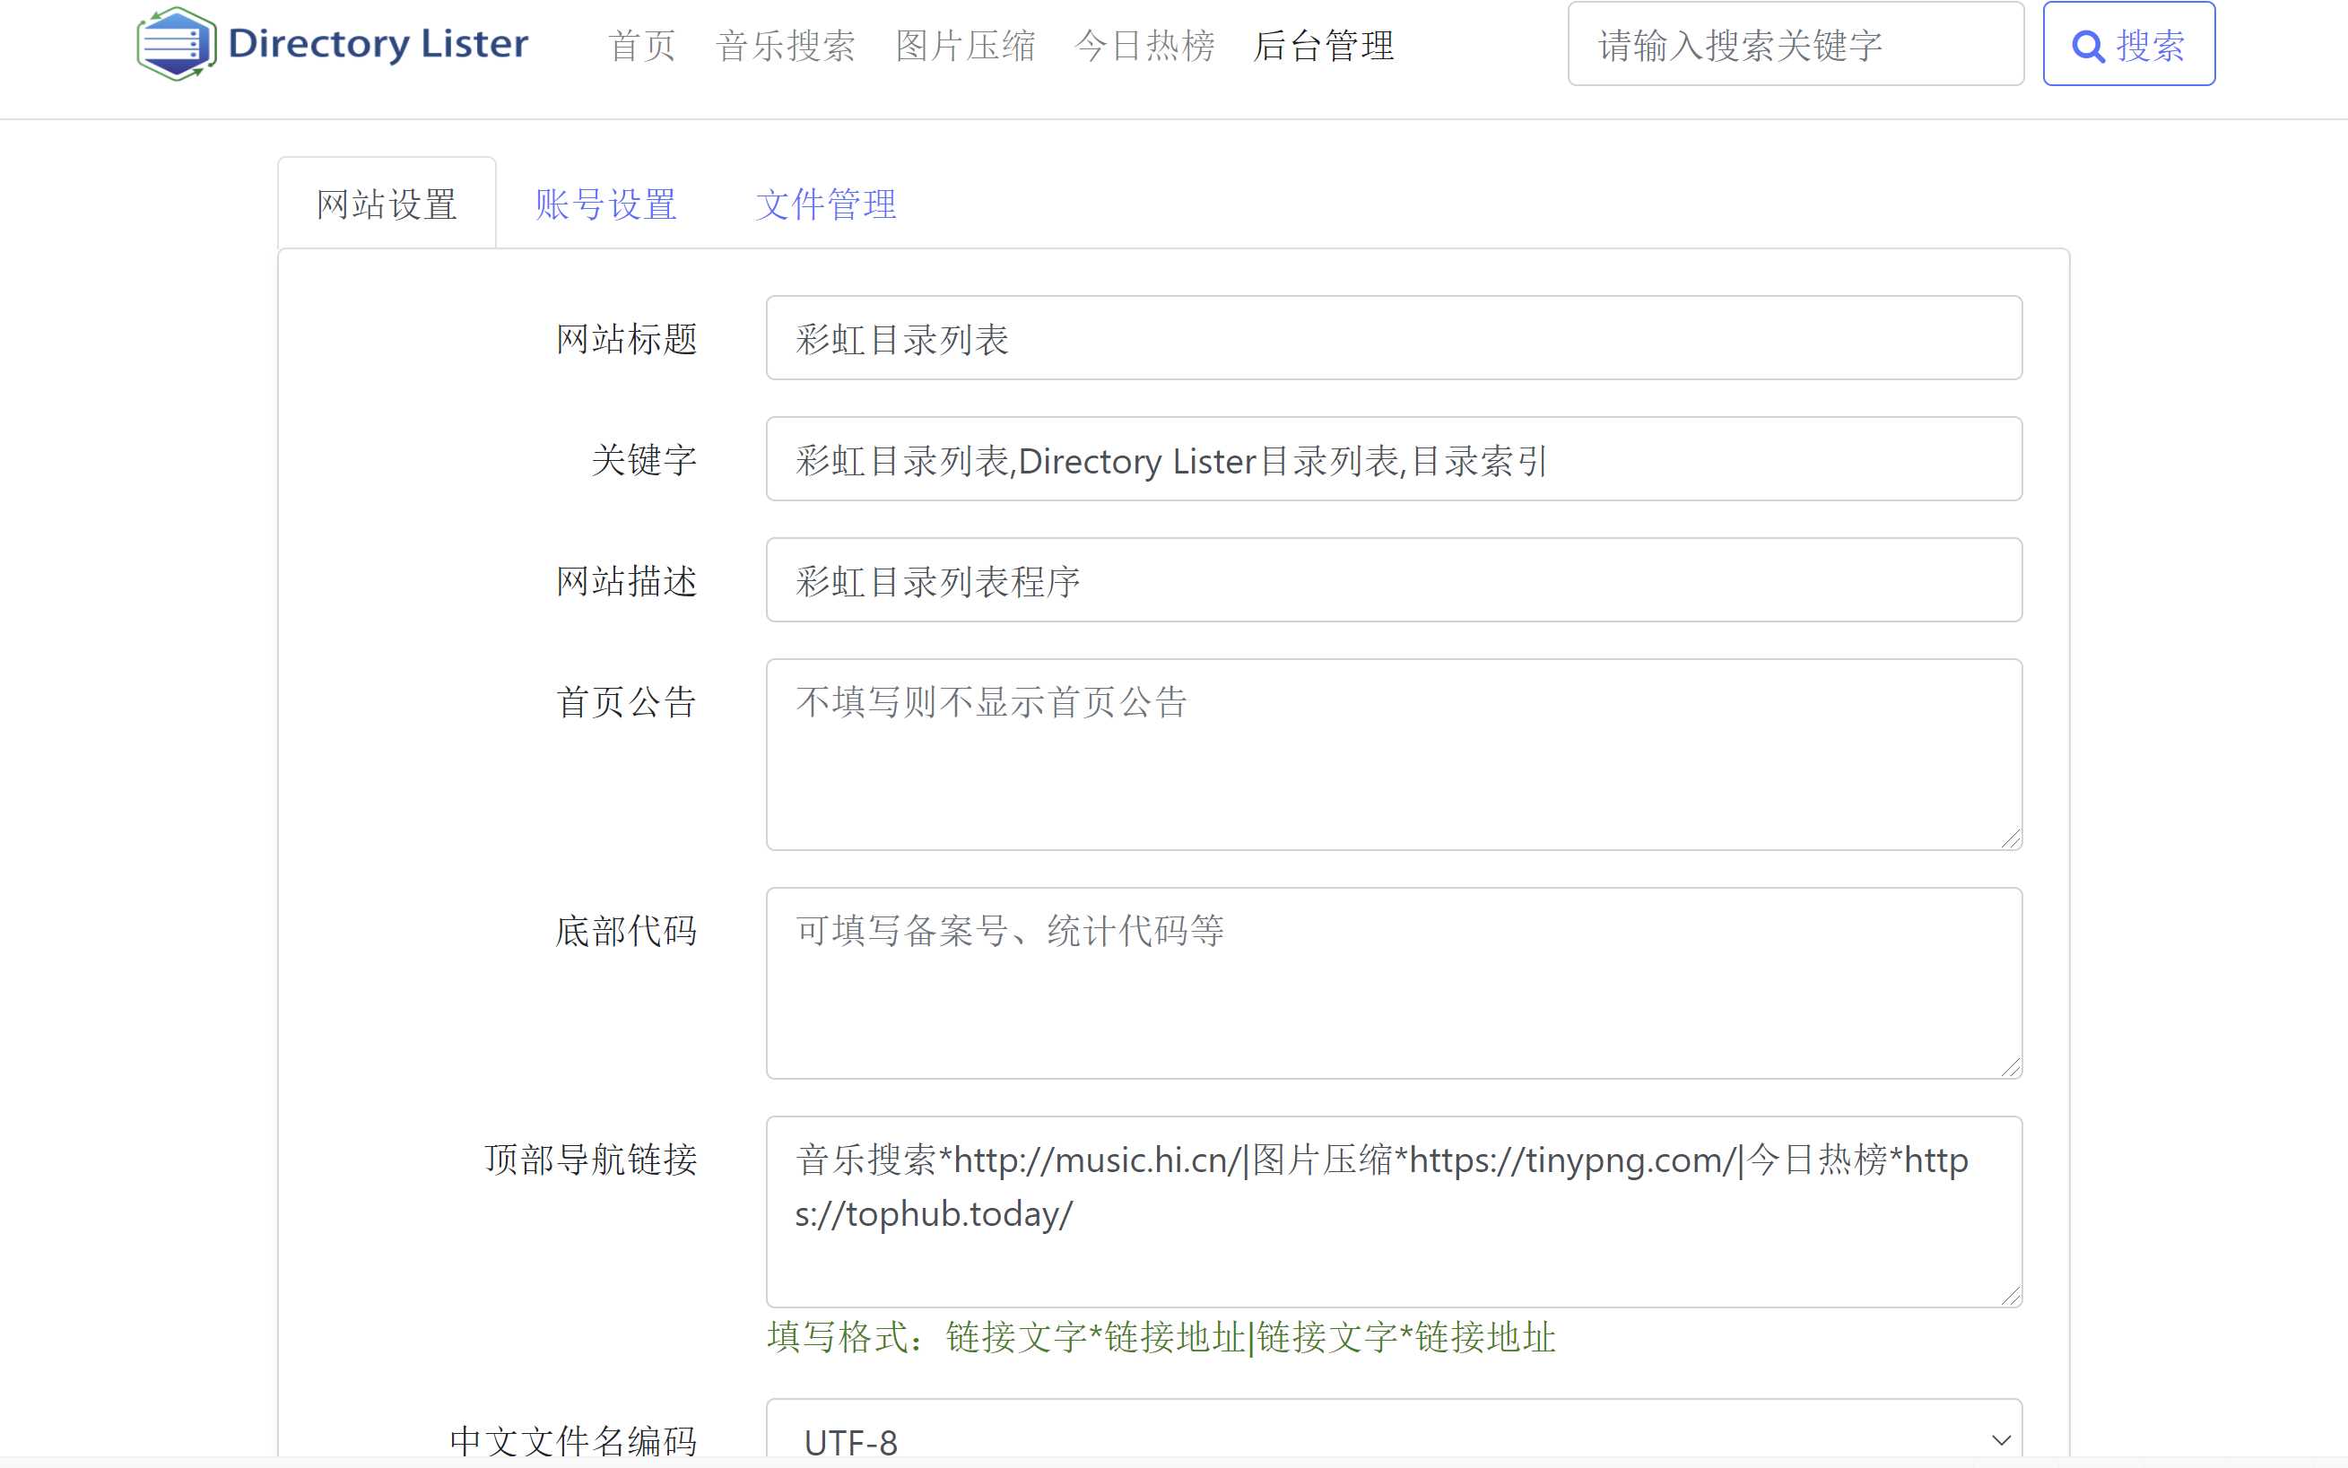Click the 首页公告 textarea field
This screenshot has height=1468, width=2348.
[1394, 756]
